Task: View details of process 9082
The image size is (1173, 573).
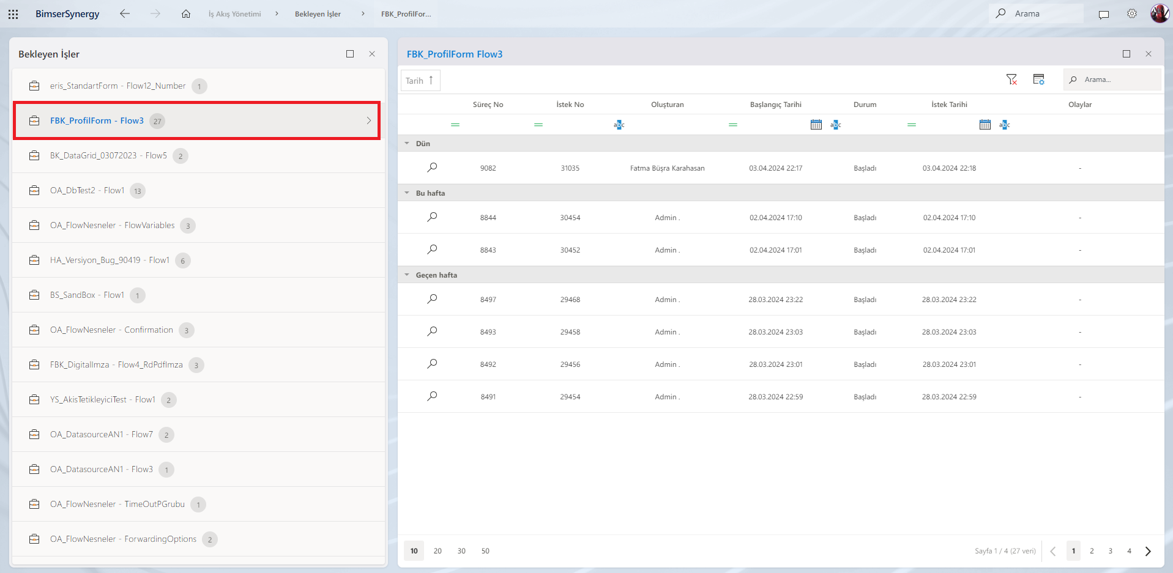Action: (432, 168)
